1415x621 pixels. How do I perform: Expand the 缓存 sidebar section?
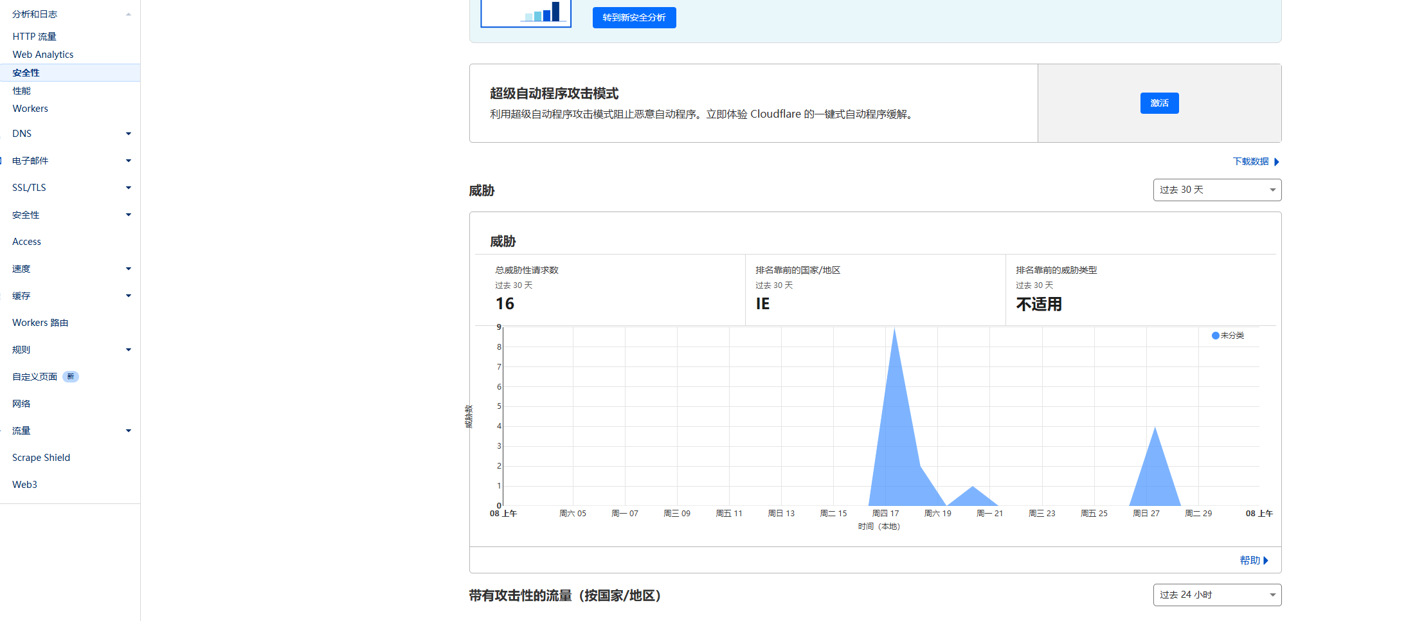pos(128,295)
